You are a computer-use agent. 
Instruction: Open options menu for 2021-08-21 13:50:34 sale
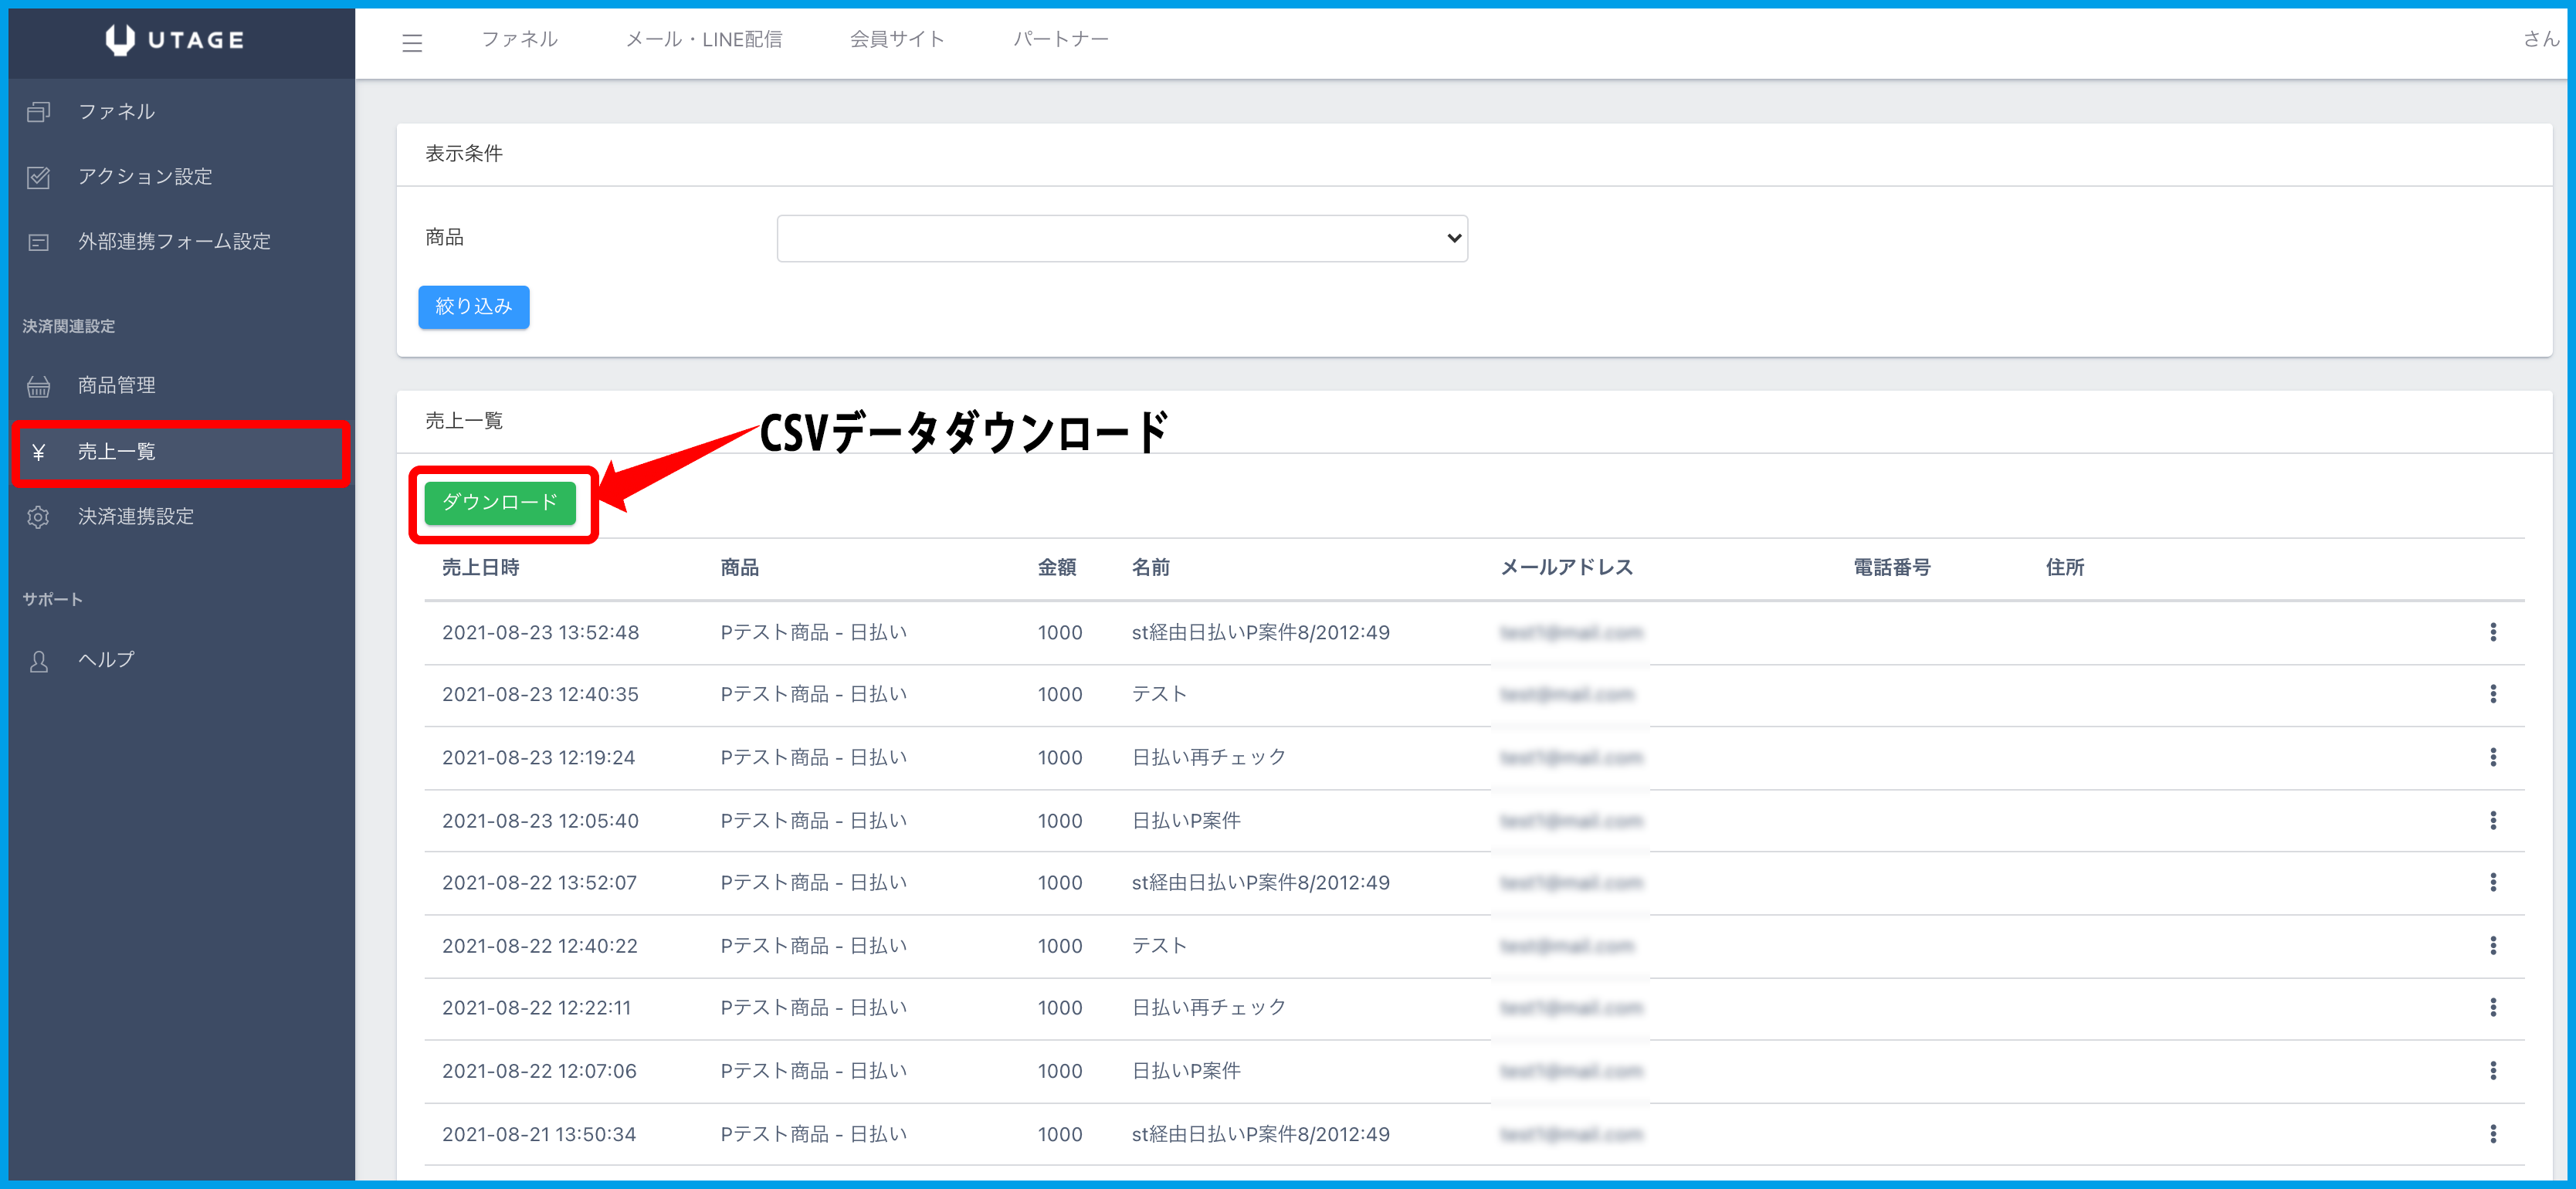(2492, 1134)
